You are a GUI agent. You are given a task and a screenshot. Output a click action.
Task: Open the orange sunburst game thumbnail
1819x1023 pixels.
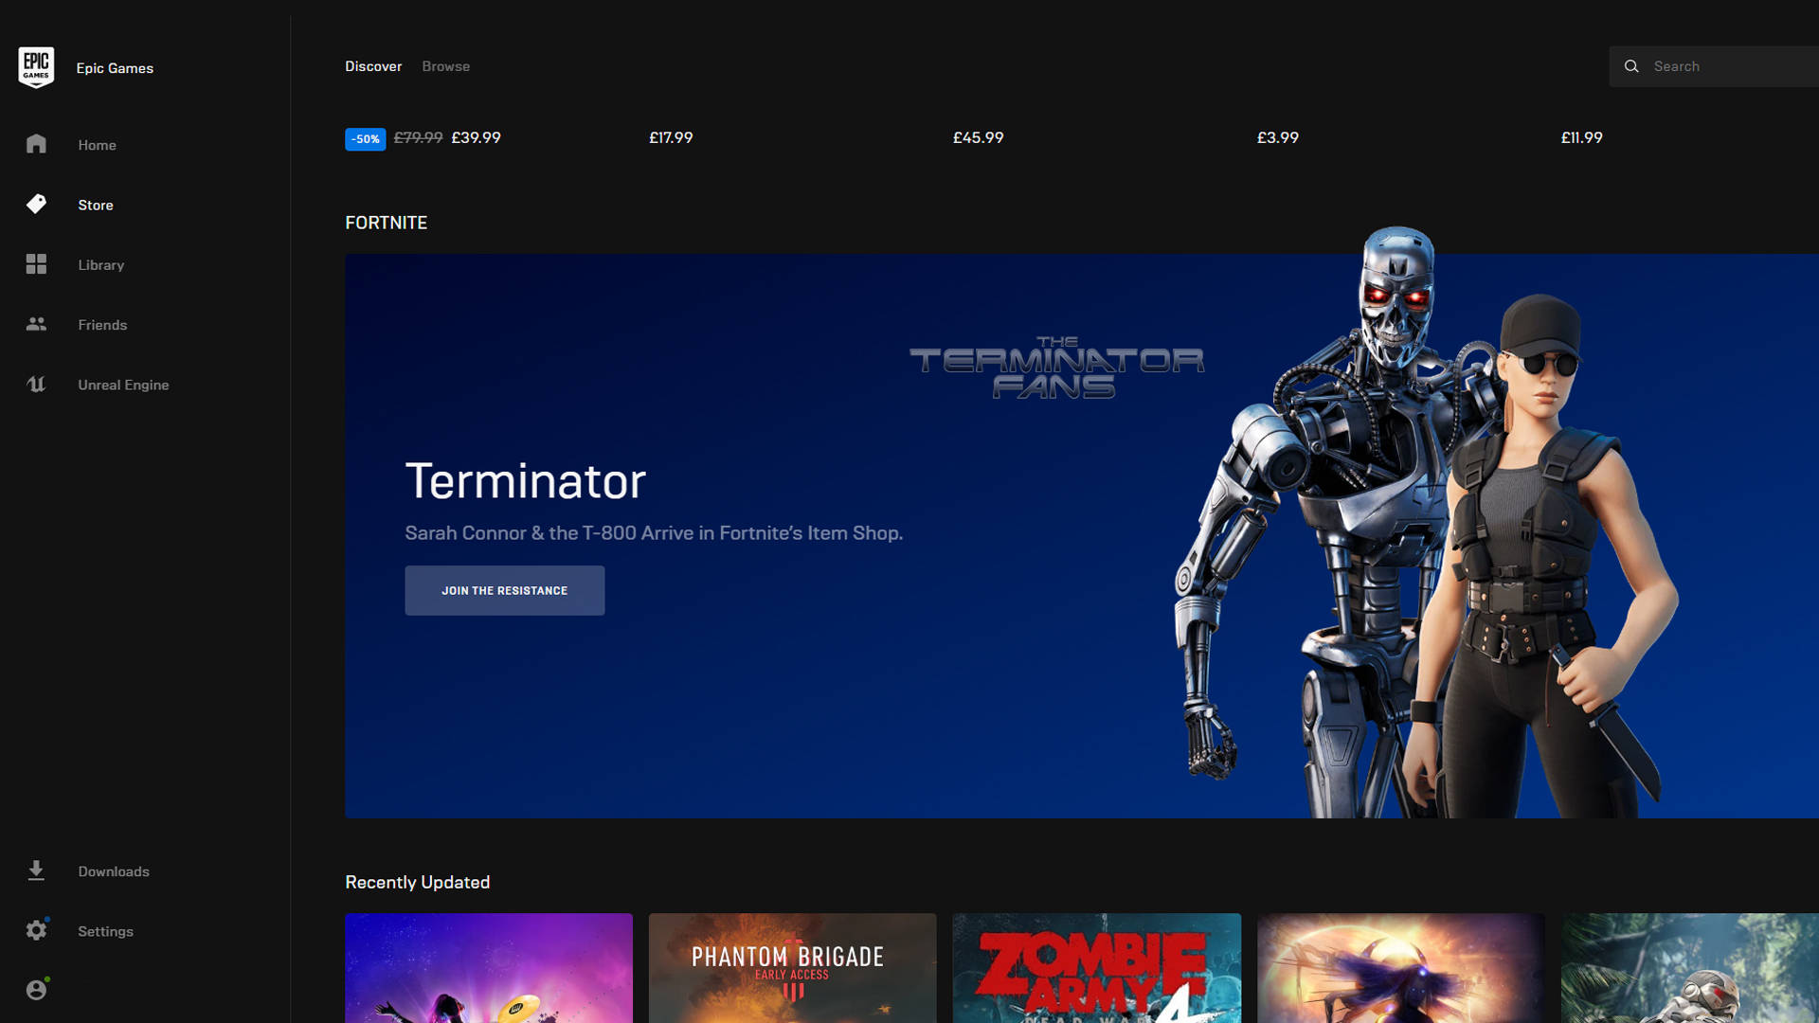click(1401, 968)
